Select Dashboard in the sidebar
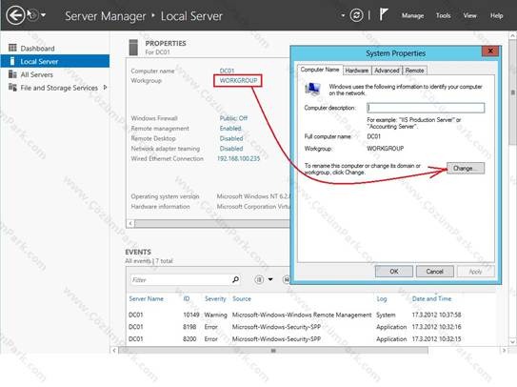The height and width of the screenshot is (387, 517). tap(37, 49)
